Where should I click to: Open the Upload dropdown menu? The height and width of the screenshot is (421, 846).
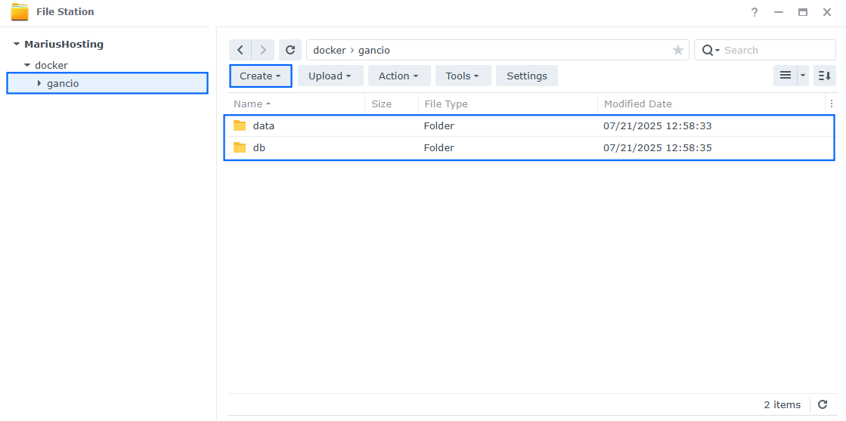330,76
